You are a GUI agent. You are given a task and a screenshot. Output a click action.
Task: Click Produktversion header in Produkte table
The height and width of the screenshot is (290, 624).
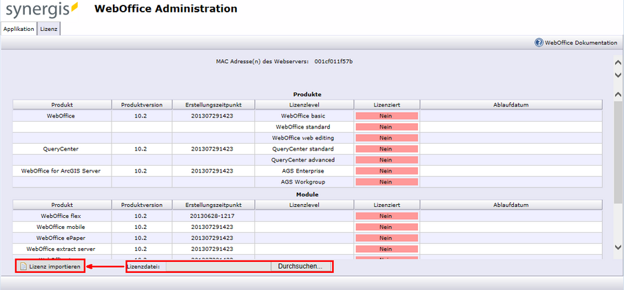click(142, 104)
